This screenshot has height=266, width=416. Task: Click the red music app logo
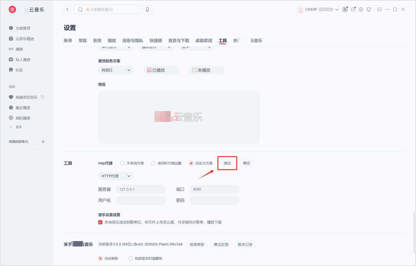click(12, 9)
